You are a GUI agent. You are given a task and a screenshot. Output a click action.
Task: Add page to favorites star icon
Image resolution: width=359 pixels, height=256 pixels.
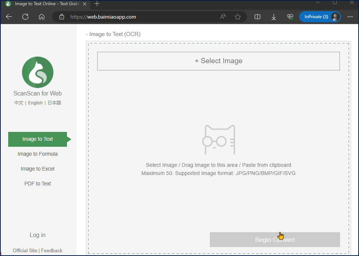tap(238, 17)
